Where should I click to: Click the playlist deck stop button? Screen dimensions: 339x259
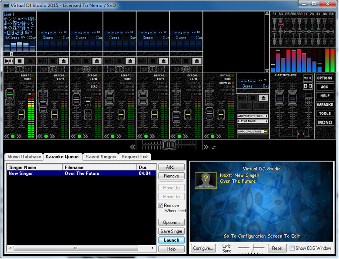[253, 98]
